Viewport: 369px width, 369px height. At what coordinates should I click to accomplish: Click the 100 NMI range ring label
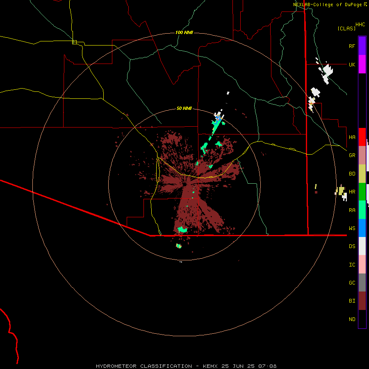184,32
